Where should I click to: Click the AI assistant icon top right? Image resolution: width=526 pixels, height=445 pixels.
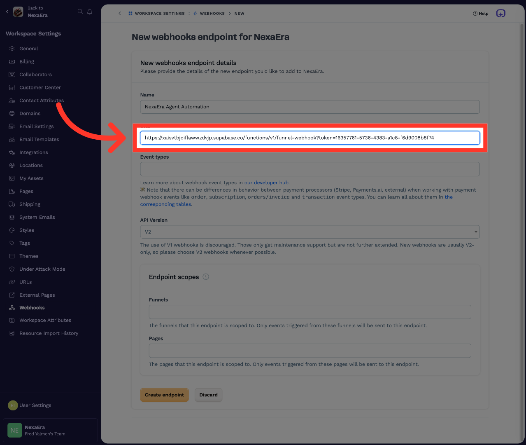point(501,14)
